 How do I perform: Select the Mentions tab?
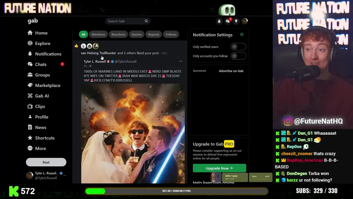pos(98,34)
